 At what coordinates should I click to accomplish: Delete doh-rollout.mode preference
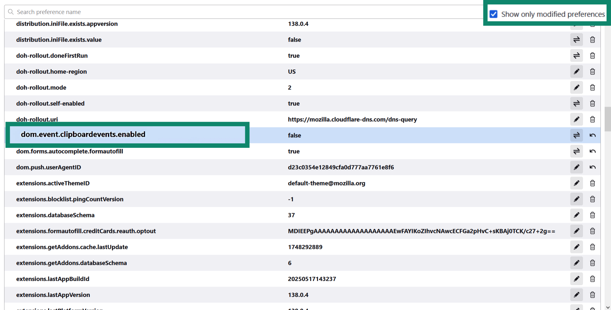[592, 88]
